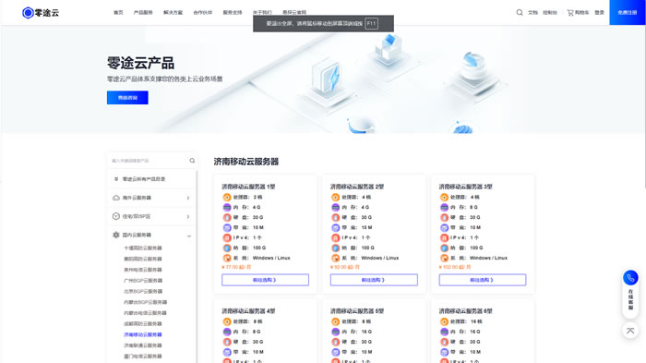Click the gear icon beside 国内云服务器
The image size is (646, 363).
point(116,235)
